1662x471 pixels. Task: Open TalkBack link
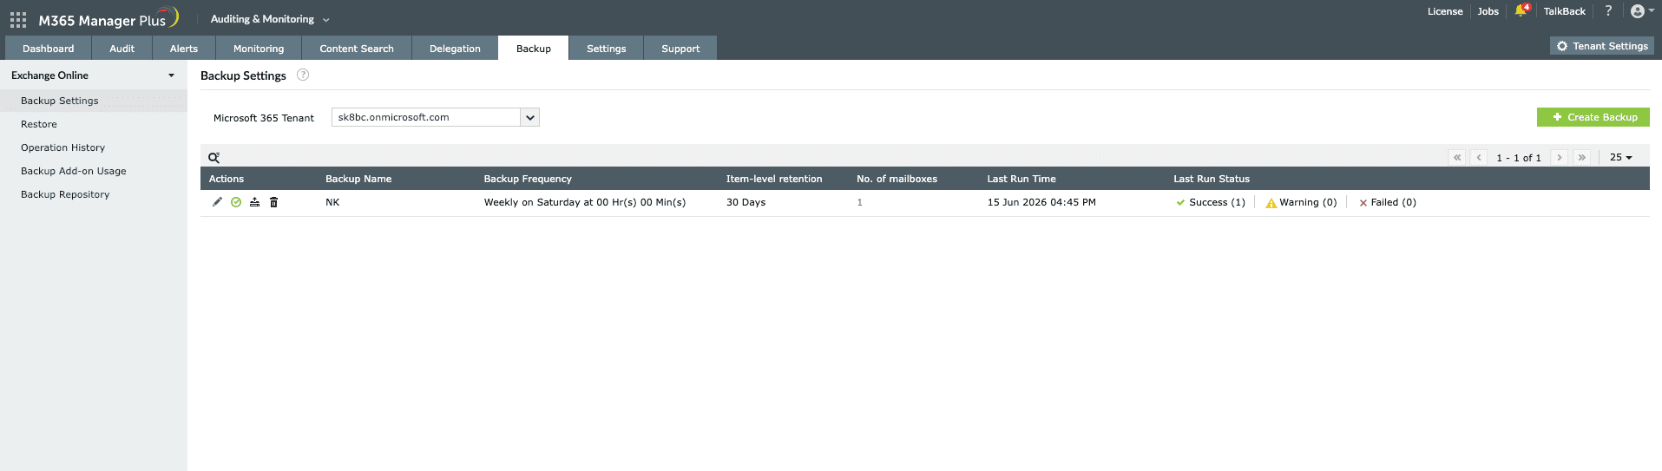pos(1564,11)
